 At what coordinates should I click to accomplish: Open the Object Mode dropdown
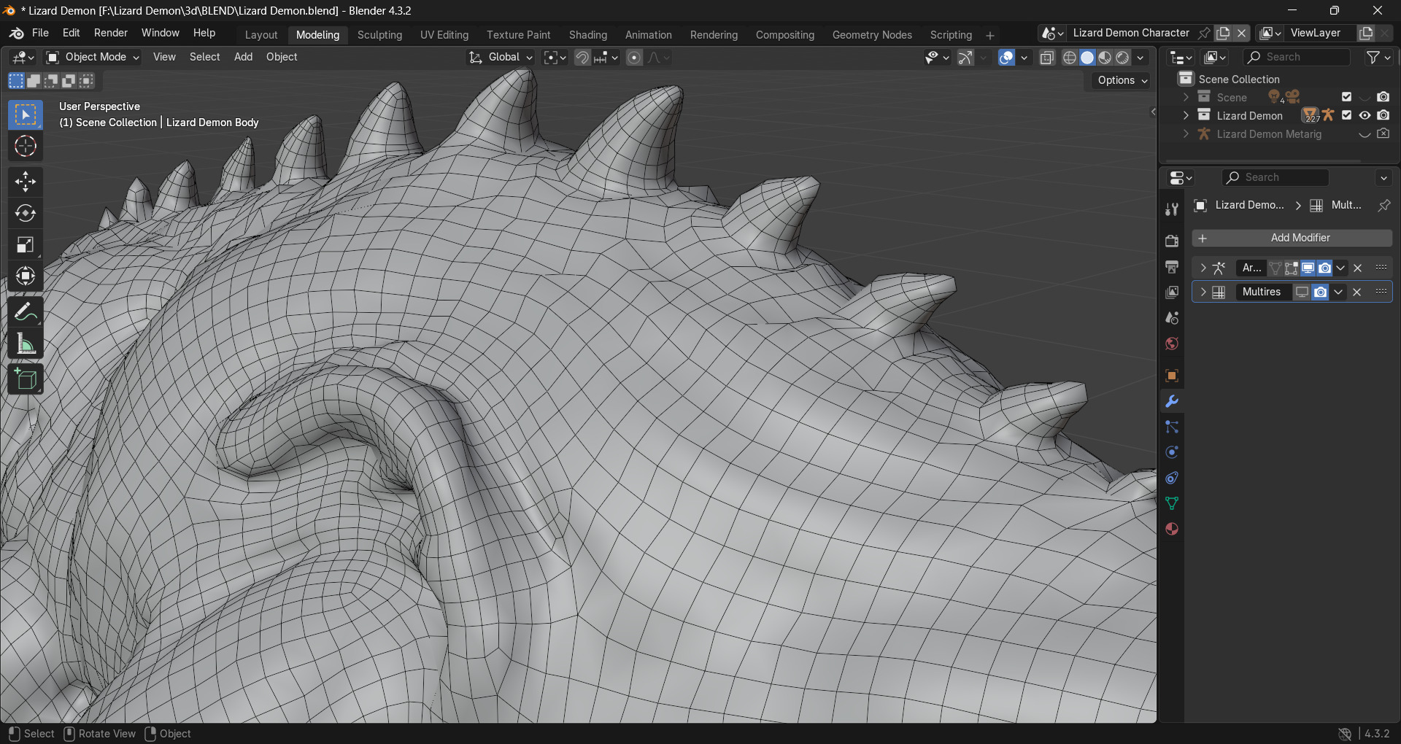click(x=93, y=57)
